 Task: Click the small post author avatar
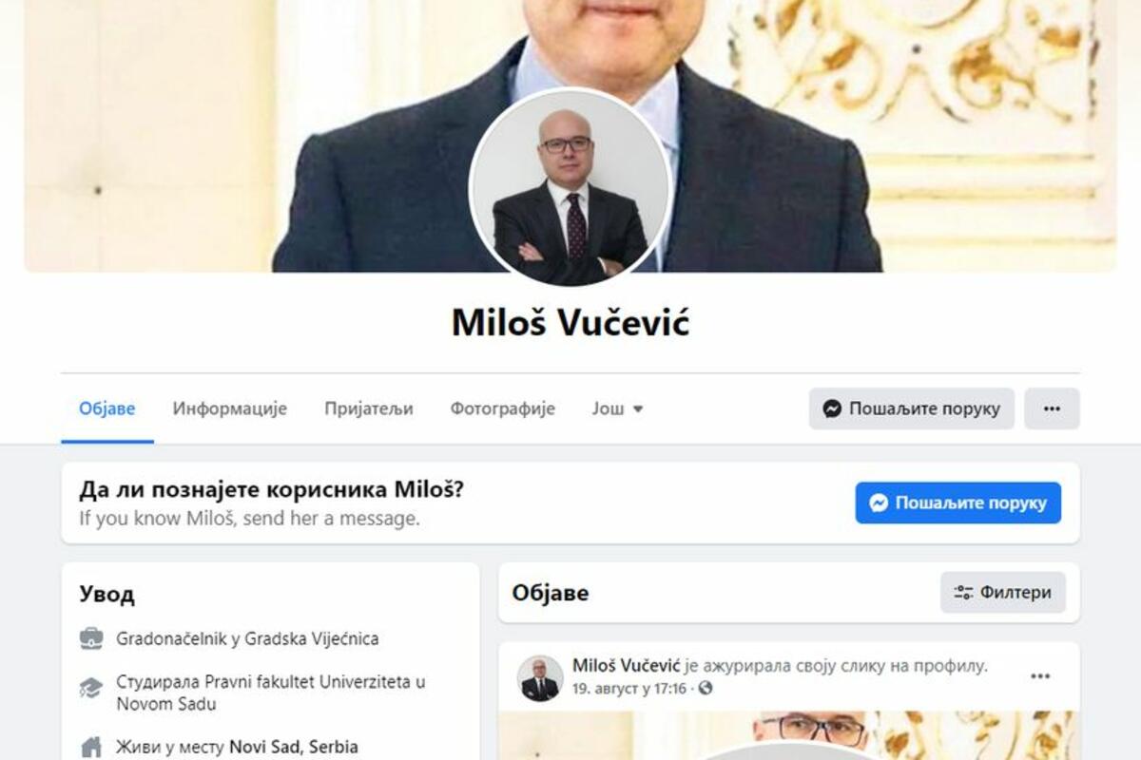pyautogui.click(x=539, y=678)
